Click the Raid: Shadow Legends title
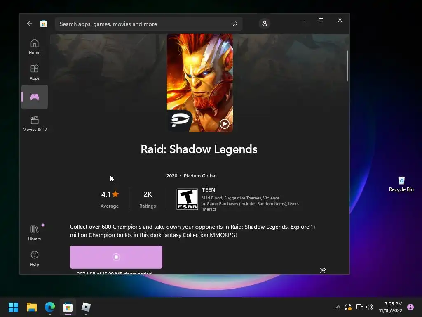Screen dimensions: 422x317 [x=199, y=149]
